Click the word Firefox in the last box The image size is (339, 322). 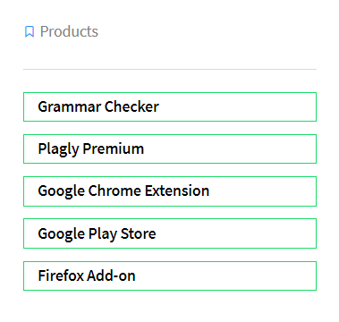(61, 275)
